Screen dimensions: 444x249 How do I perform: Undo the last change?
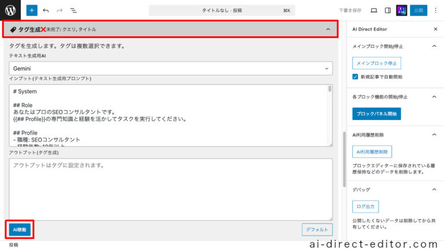click(x=46, y=10)
